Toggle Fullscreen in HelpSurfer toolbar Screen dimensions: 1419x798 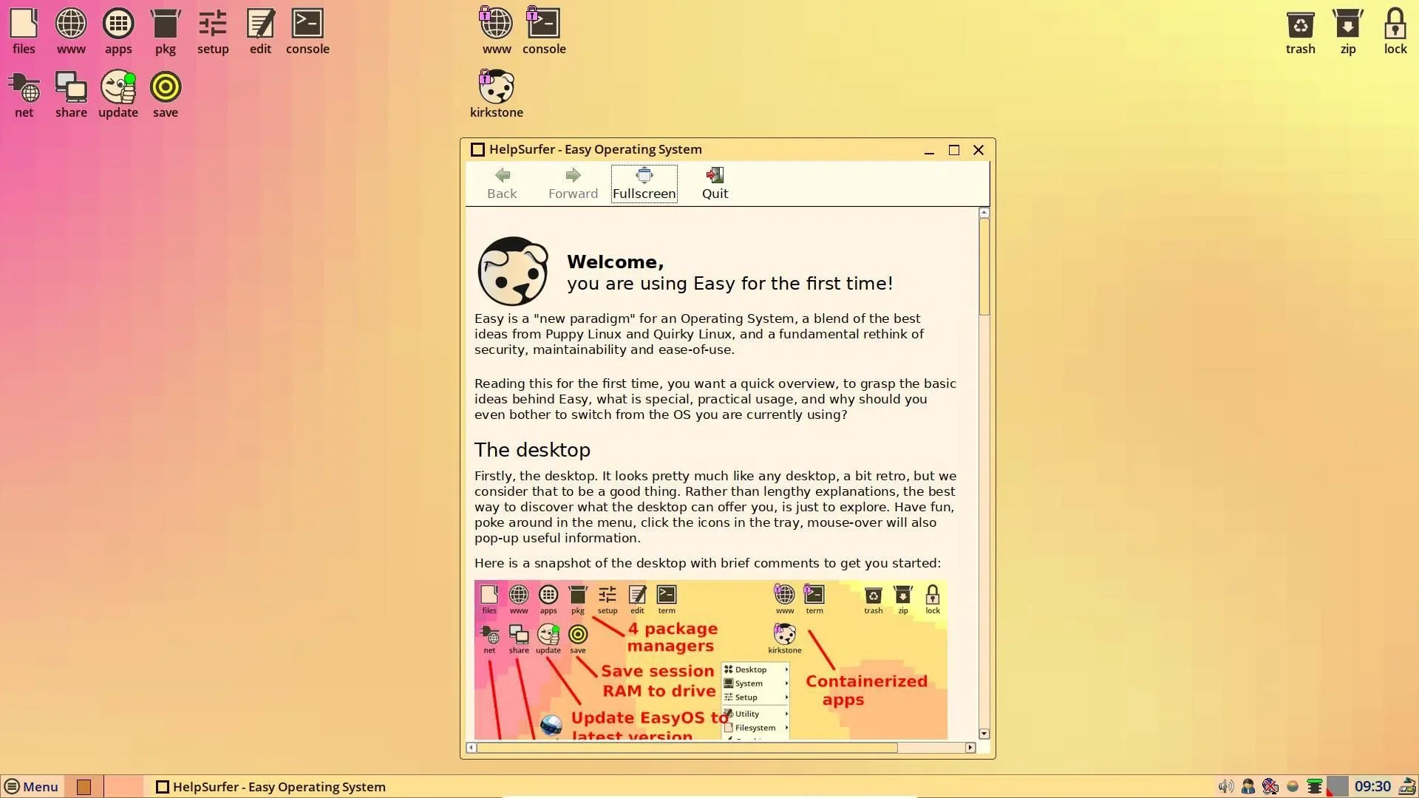click(644, 183)
